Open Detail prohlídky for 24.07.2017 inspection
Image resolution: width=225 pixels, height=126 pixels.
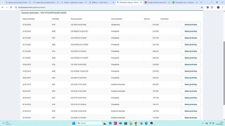pyautogui.click(x=191, y=85)
